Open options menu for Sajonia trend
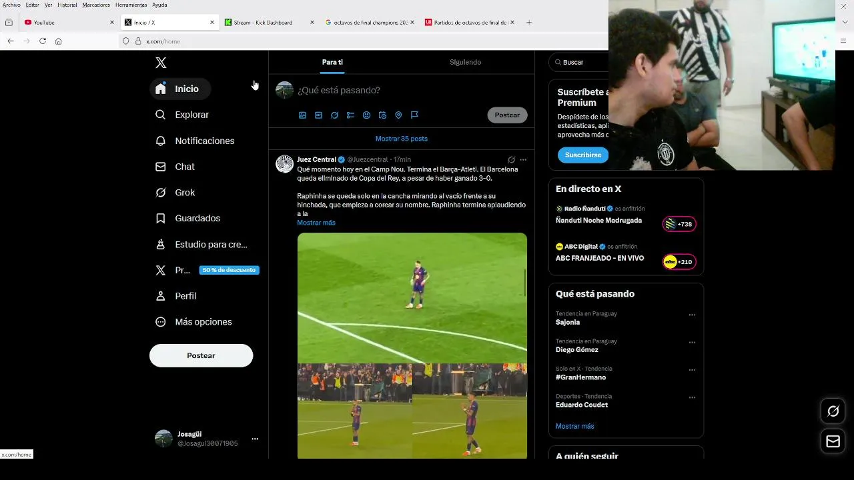This screenshot has height=480, width=854. tap(692, 315)
